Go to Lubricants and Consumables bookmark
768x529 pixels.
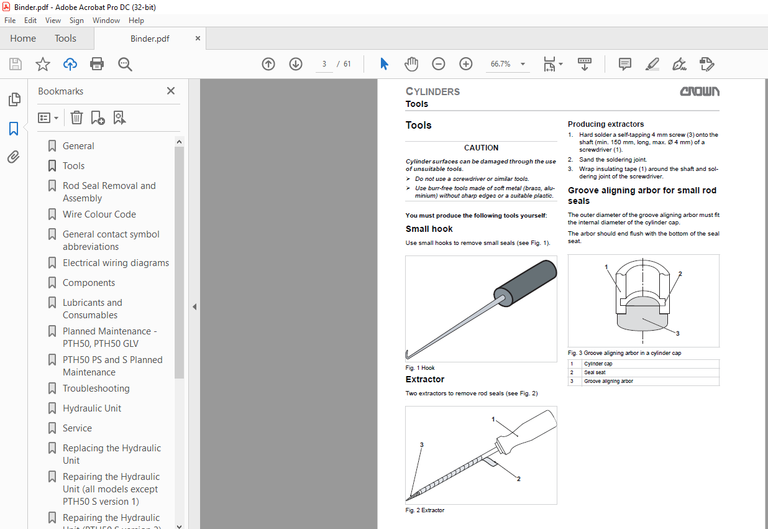[92, 309]
